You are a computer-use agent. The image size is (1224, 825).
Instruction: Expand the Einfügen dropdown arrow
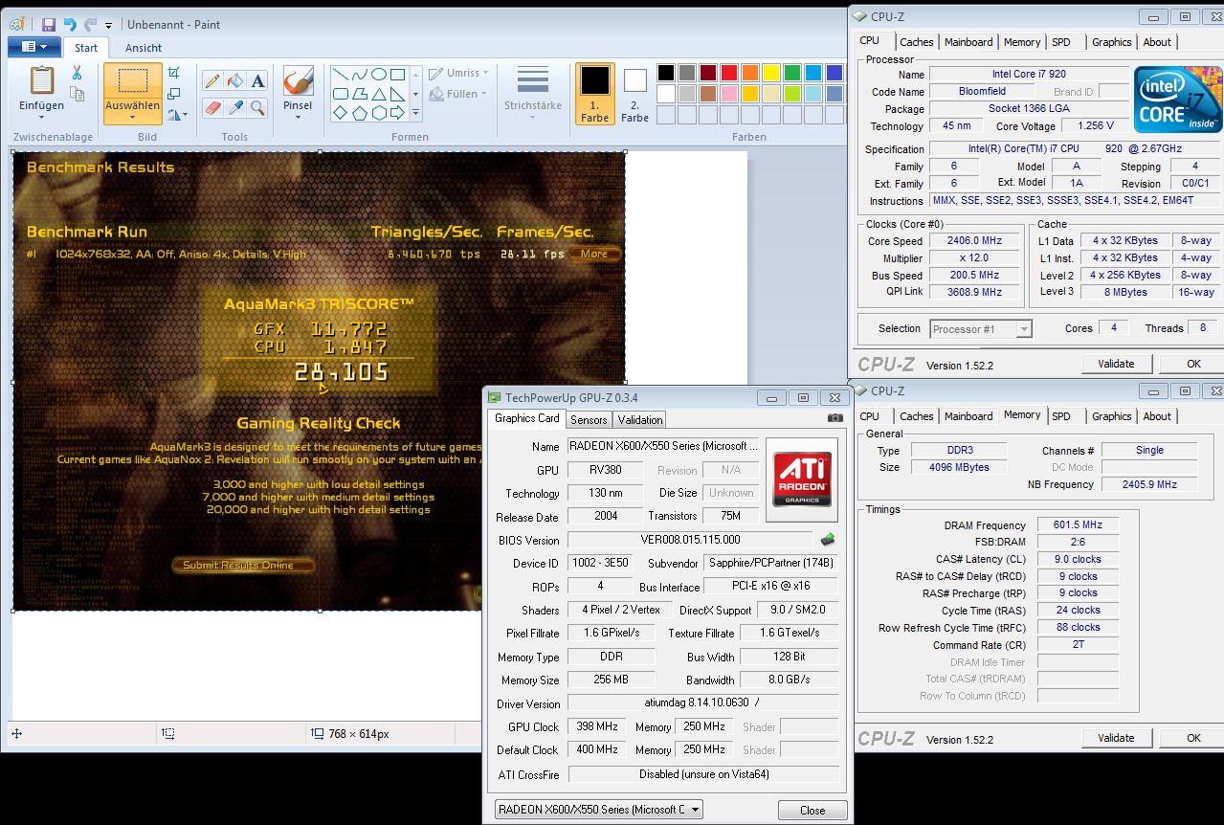click(x=41, y=118)
